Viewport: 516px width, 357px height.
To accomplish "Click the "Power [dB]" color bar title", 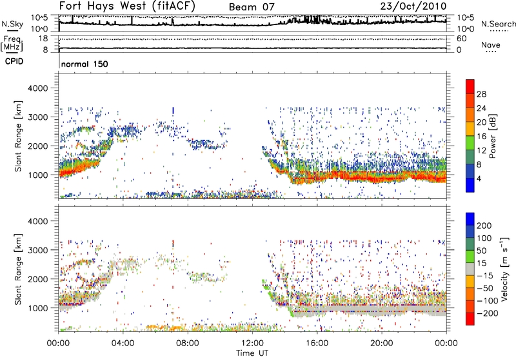I will [493, 136].
